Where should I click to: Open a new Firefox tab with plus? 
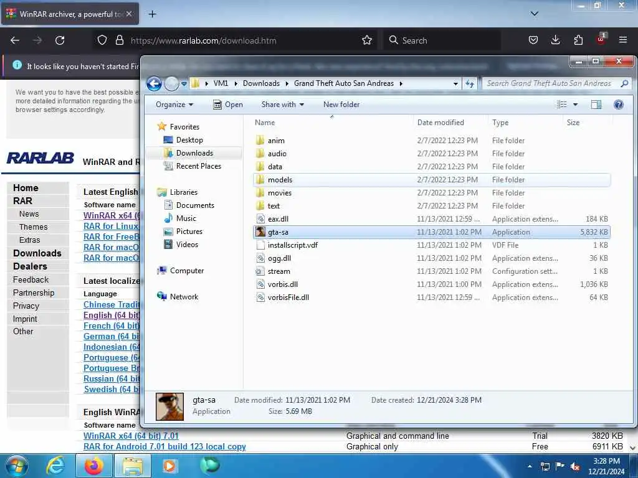[152, 14]
